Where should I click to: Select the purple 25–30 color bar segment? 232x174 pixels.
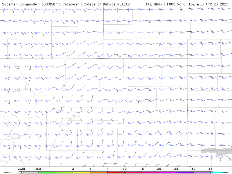(x=185, y=173)
